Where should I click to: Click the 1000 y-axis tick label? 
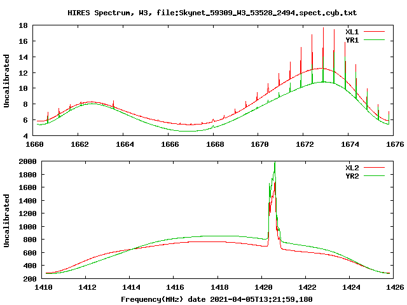click(x=27, y=227)
